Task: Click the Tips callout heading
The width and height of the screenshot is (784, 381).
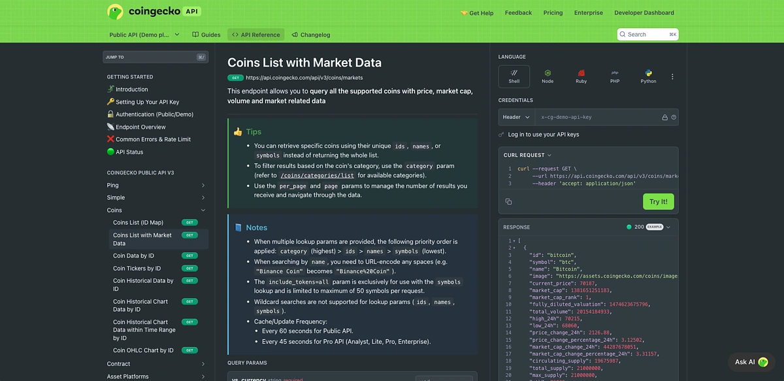Action: tap(253, 132)
